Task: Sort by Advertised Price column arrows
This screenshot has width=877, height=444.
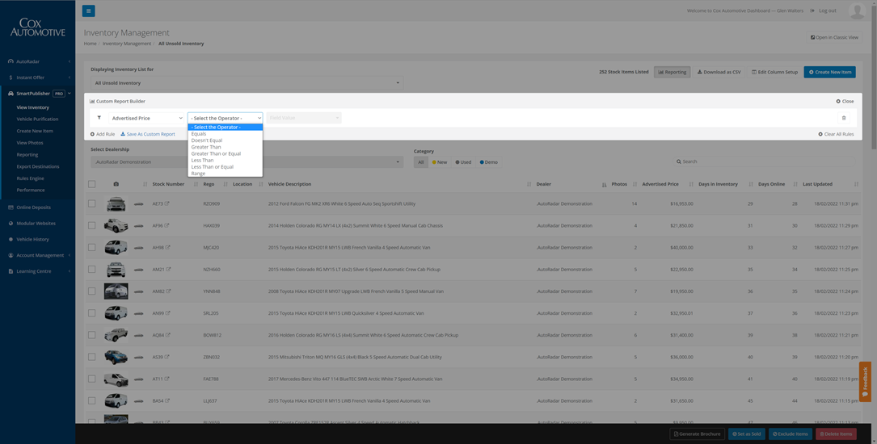Action: click(x=691, y=184)
